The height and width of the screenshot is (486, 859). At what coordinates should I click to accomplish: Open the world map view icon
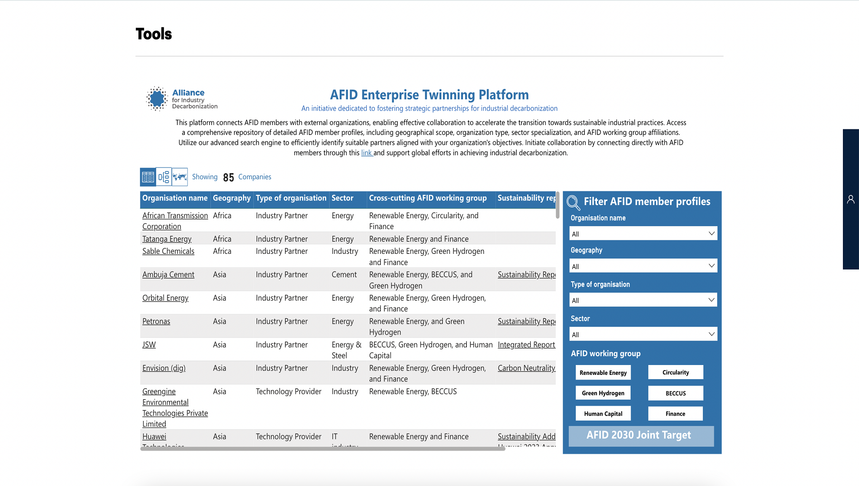click(180, 177)
